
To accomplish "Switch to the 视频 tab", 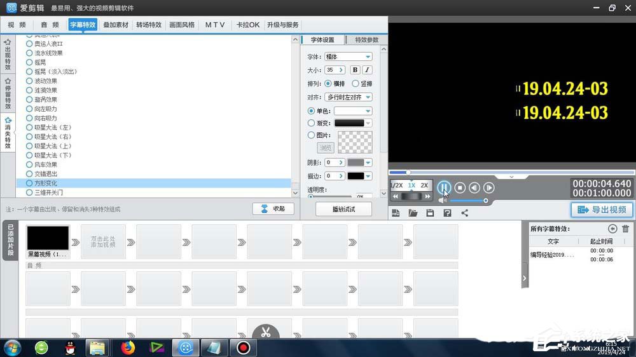I will click(17, 25).
